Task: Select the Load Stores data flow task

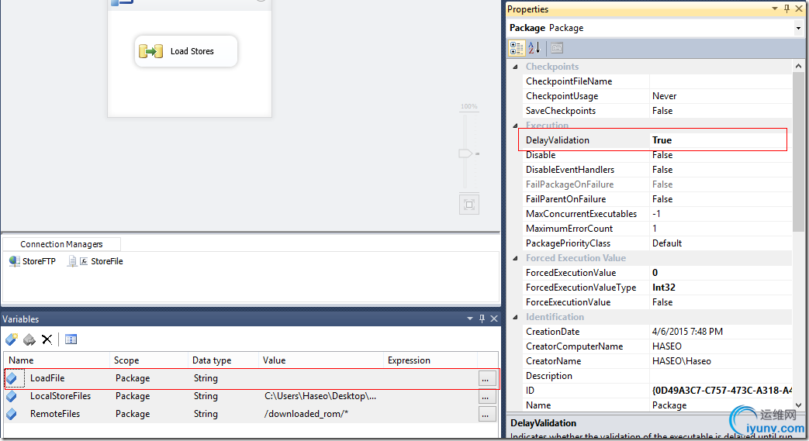Action: (185, 51)
